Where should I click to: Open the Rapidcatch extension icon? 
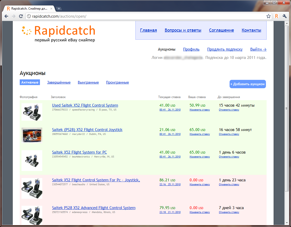coord(276,16)
